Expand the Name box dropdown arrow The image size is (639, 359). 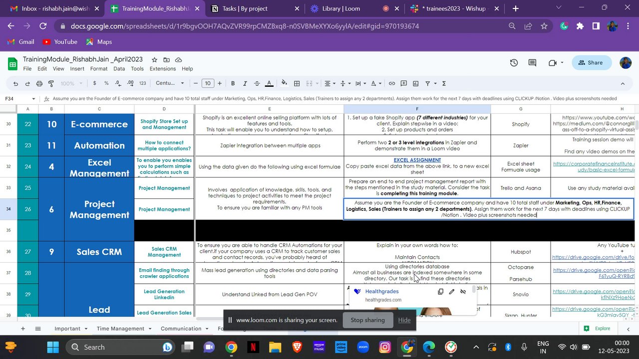(x=33, y=99)
